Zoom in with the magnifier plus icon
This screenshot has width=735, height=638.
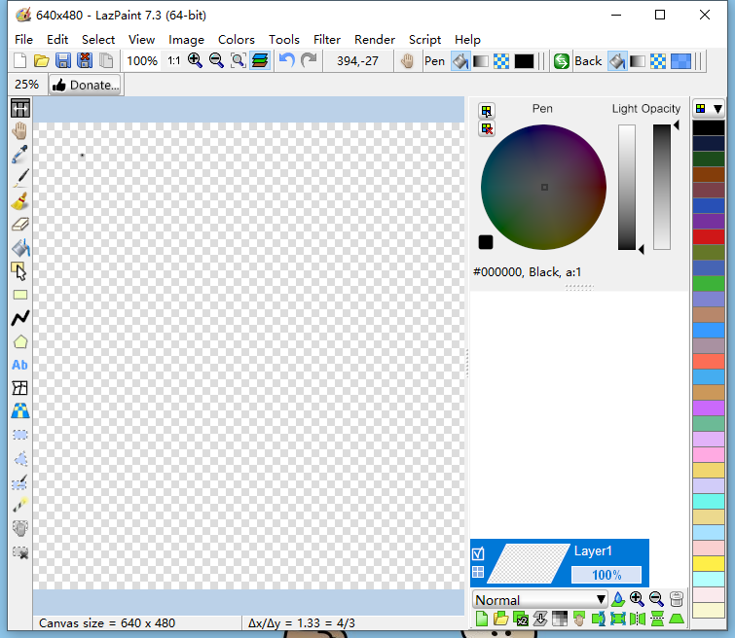point(195,61)
